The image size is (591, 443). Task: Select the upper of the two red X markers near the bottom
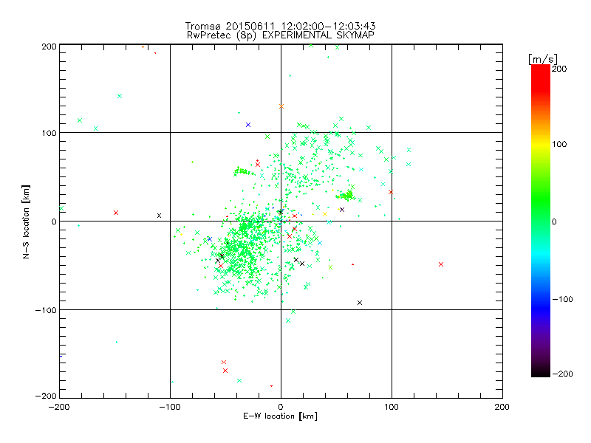click(x=224, y=363)
